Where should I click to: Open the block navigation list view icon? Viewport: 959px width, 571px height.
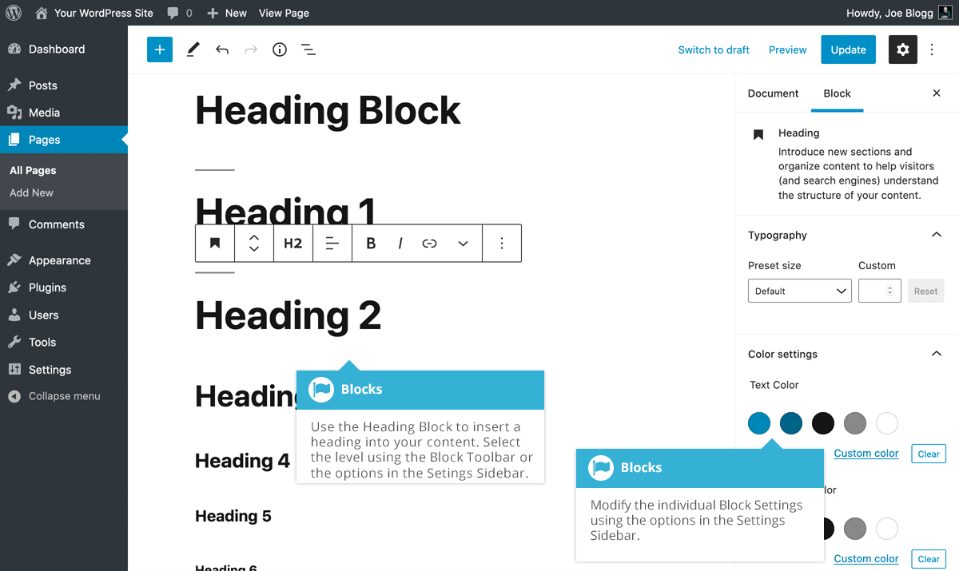[308, 50]
